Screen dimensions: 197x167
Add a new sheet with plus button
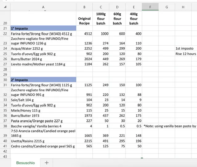[46, 163]
